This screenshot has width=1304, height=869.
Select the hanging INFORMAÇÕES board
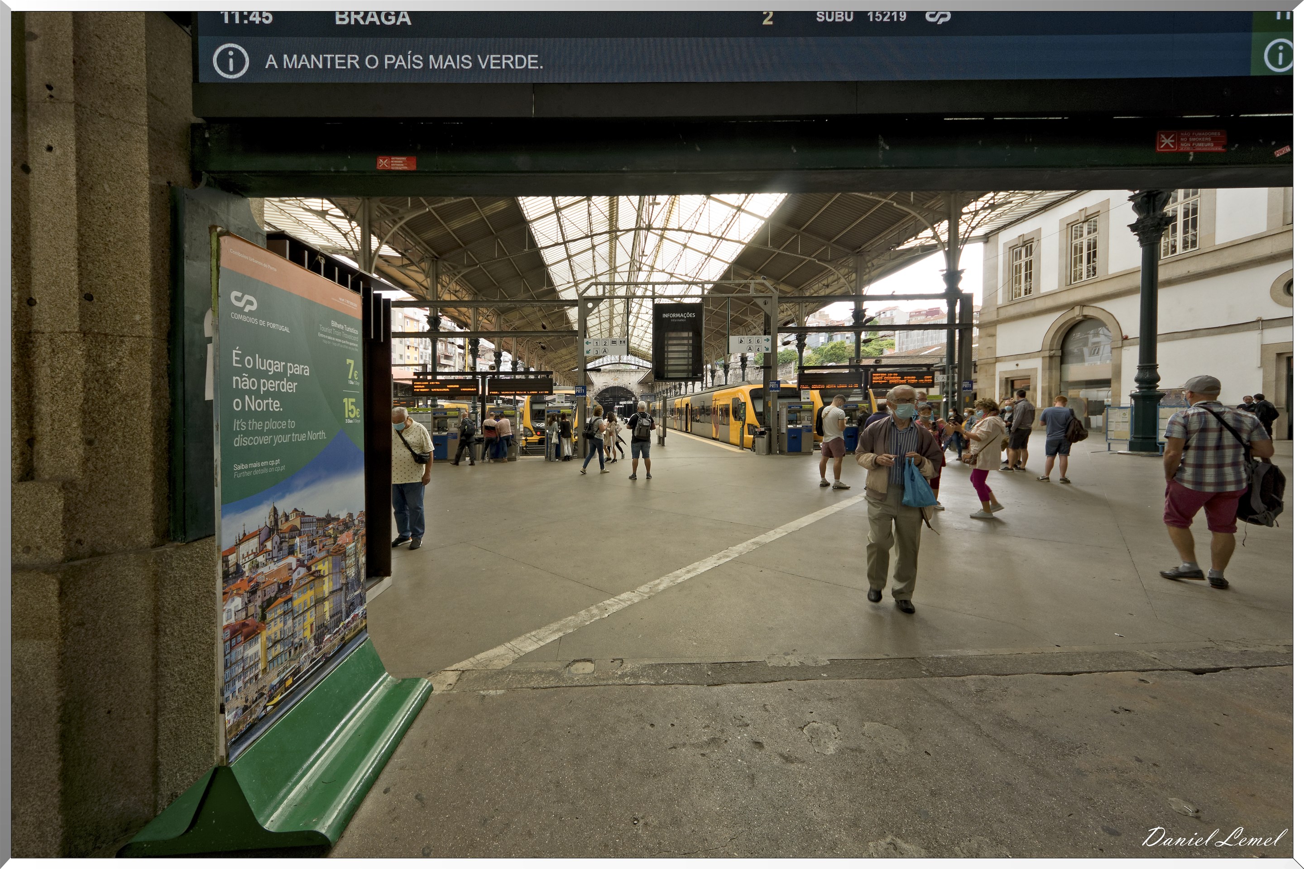(x=678, y=341)
